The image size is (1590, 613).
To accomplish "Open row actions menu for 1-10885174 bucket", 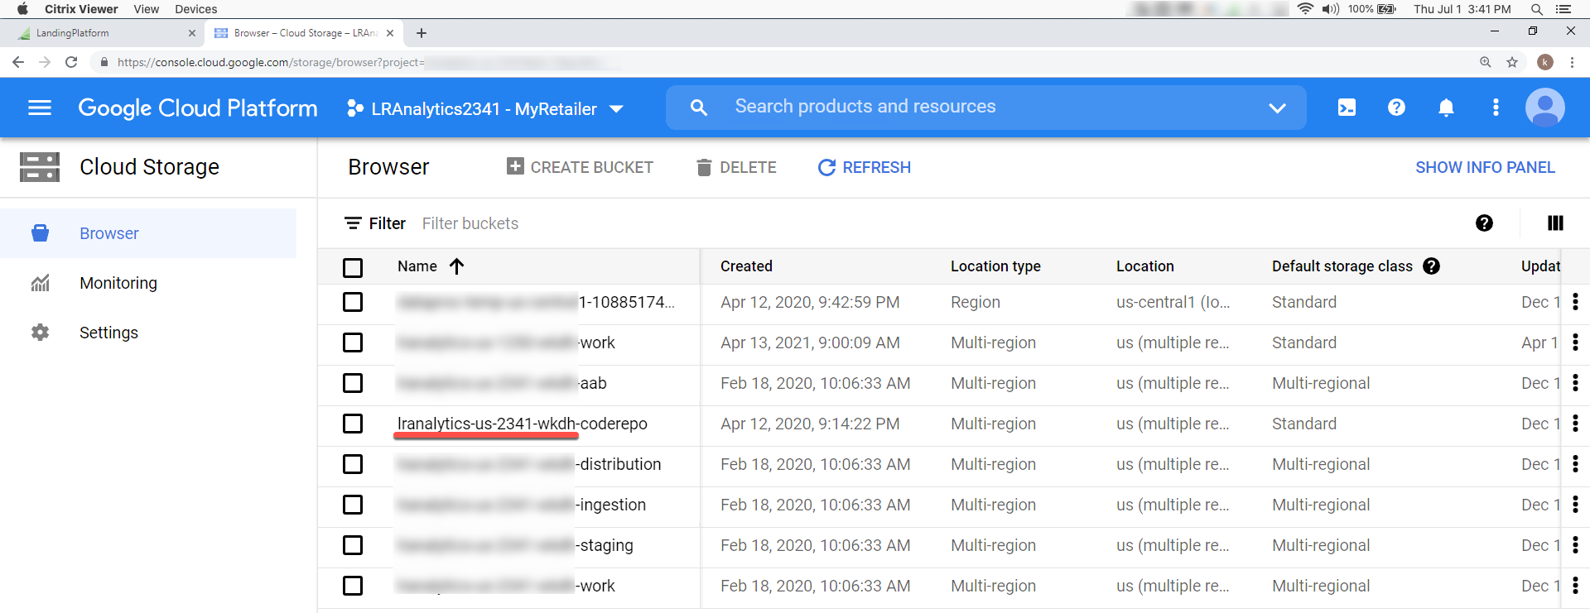I will pyautogui.click(x=1575, y=302).
